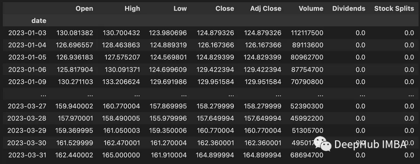The height and width of the screenshot is (164, 420).
Task: Click the Adj Close column header
Action: (266, 9)
